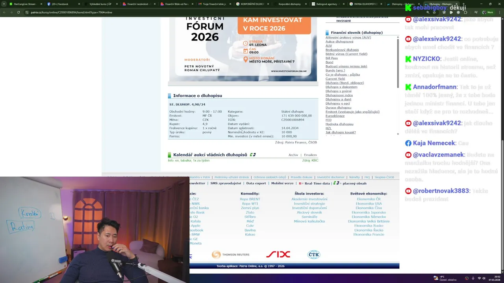
Task: Open Ekonomika Velká Británie link
Action: [369, 221]
